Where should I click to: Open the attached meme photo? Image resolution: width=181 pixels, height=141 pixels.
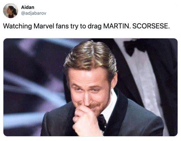point(90,87)
